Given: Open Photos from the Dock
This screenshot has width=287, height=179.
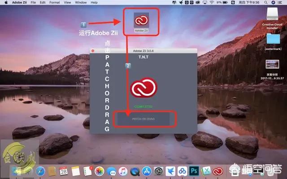Looking at the screenshot, I should coord(100,171).
